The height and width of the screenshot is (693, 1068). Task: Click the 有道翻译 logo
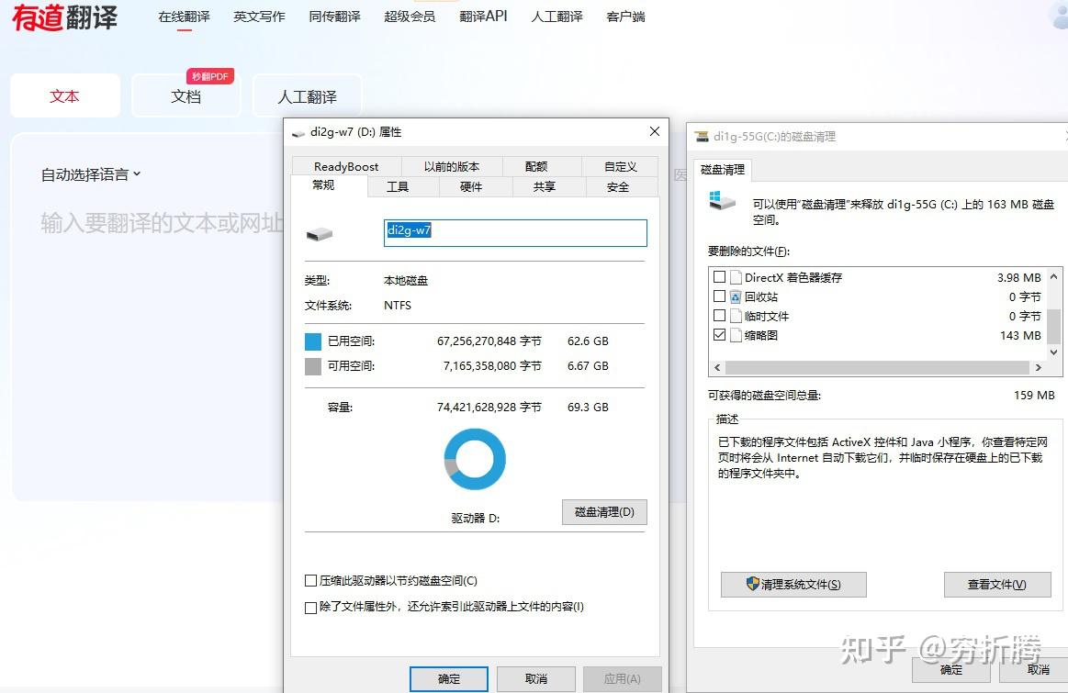coord(64,17)
